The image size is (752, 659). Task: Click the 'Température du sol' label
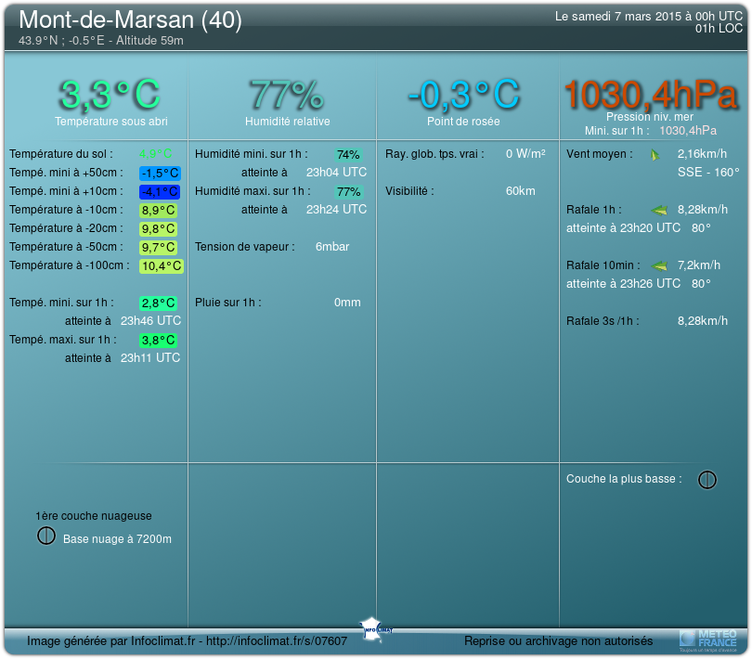pos(61,154)
